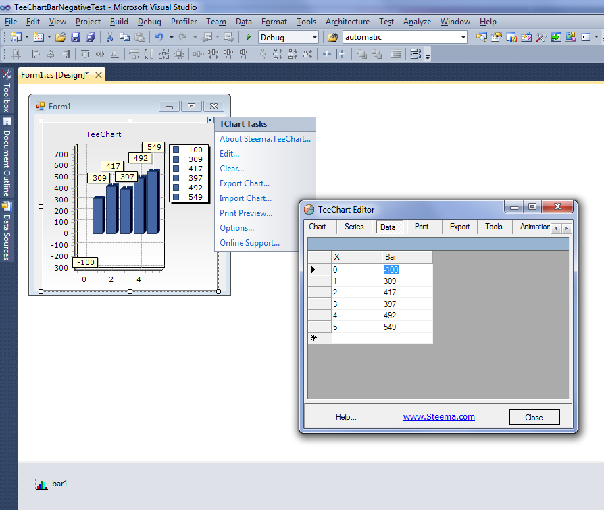Screen dimensions: 604x510
Task: Open the Data Sources side panel tab
Action: pos(7,231)
